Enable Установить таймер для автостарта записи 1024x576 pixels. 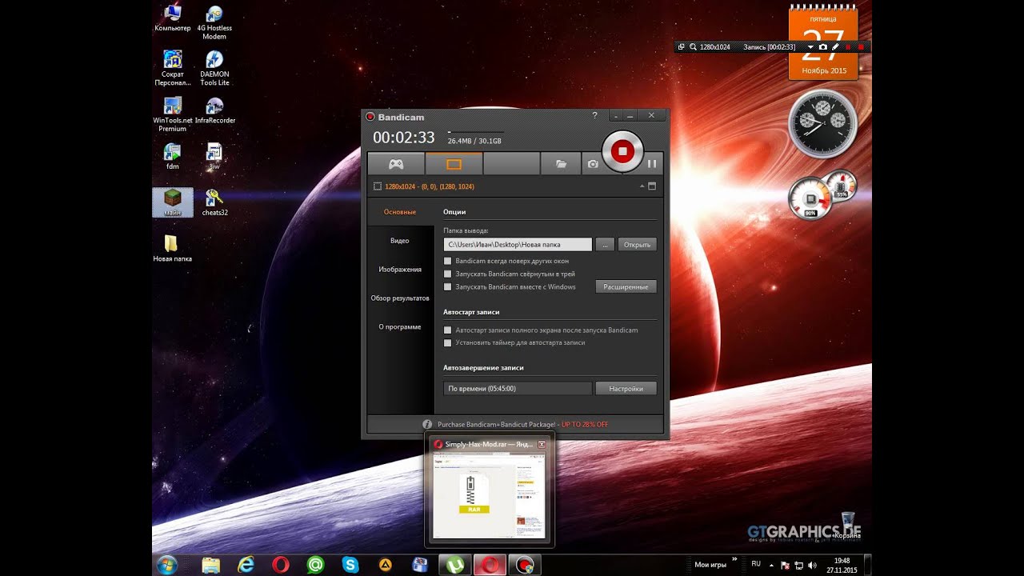448,343
